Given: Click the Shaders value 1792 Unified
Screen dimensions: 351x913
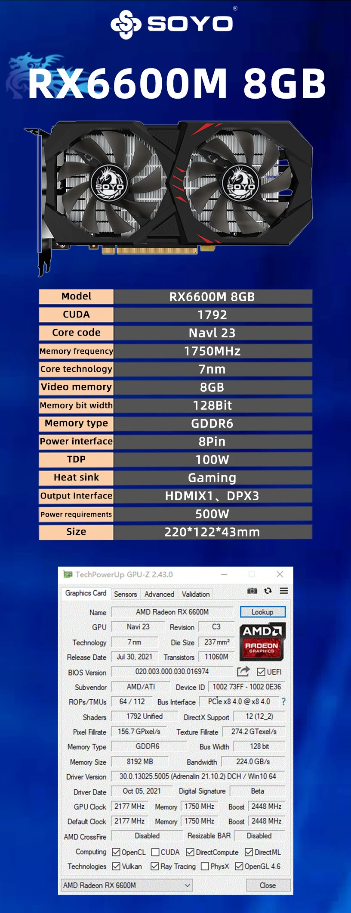Looking at the screenshot, I should point(144,717).
